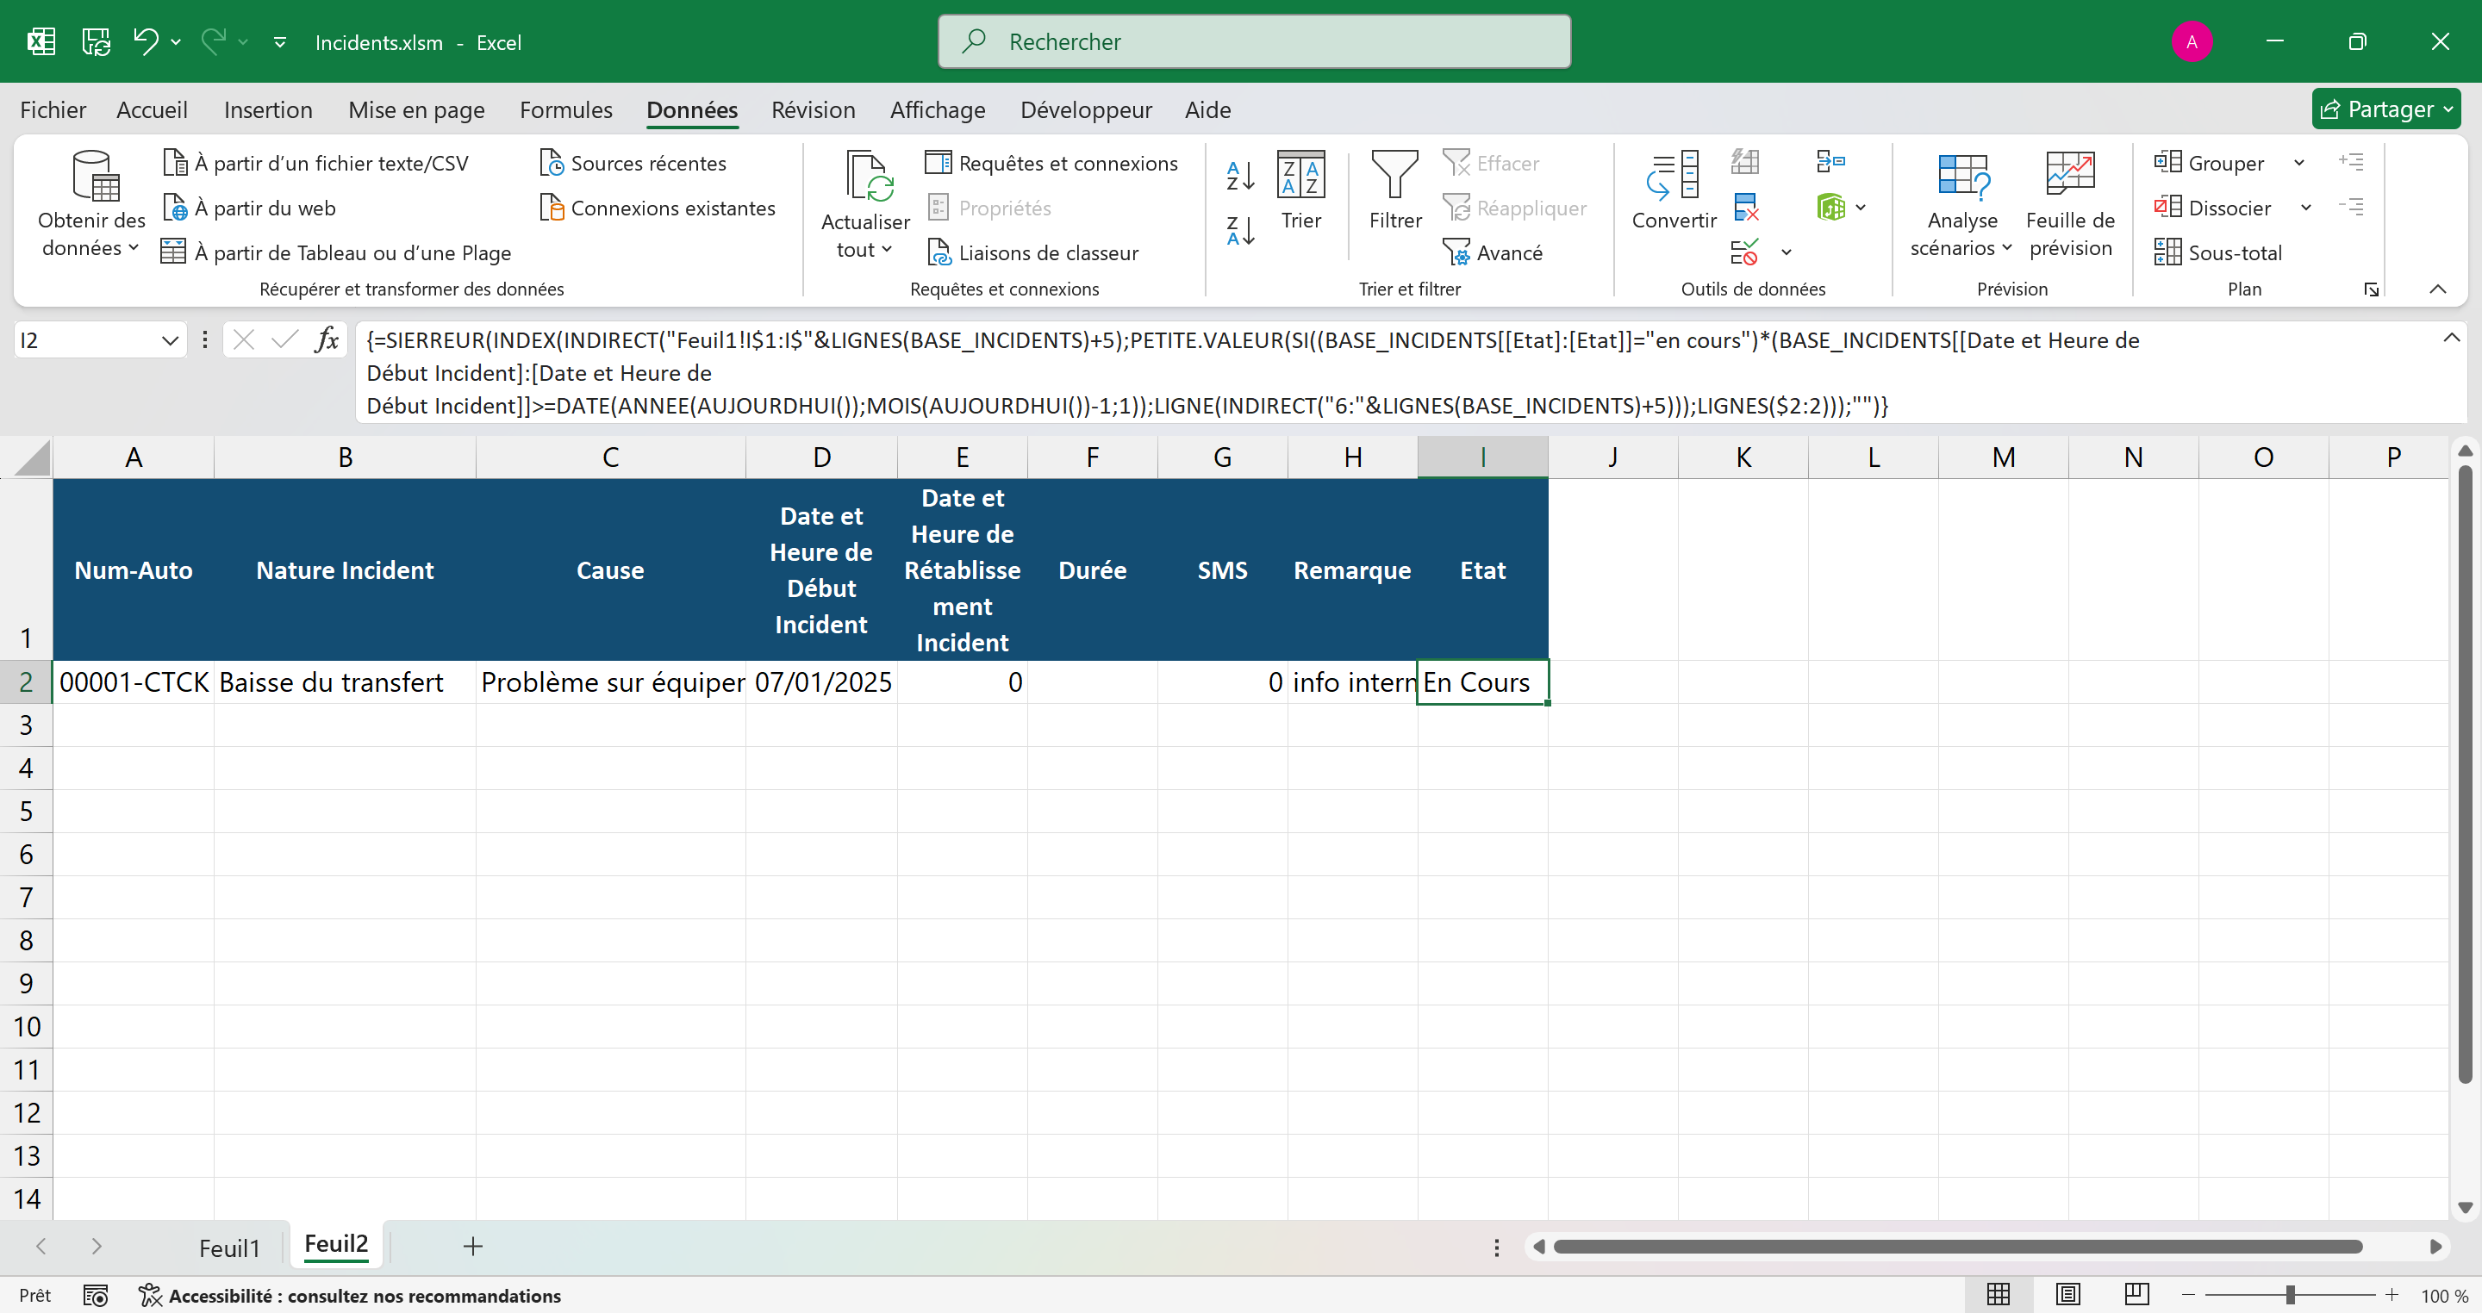
Task: Click Accessibility check status bar icon
Action: [149, 1296]
